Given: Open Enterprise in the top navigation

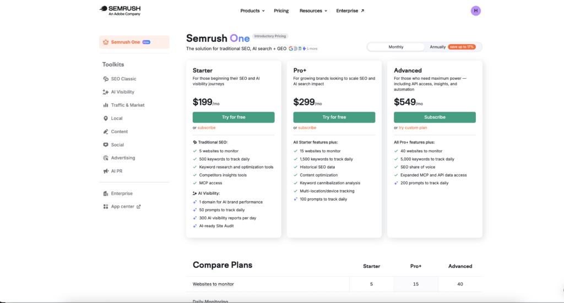Looking at the screenshot, I should [x=350, y=11].
